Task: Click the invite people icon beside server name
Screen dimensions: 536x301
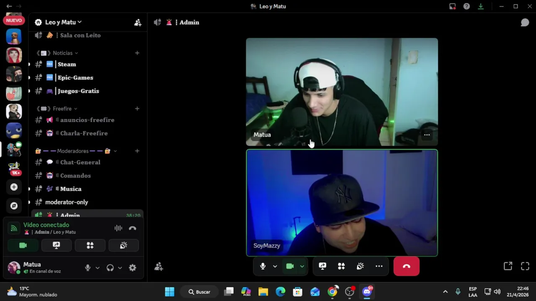Action: click(x=138, y=23)
